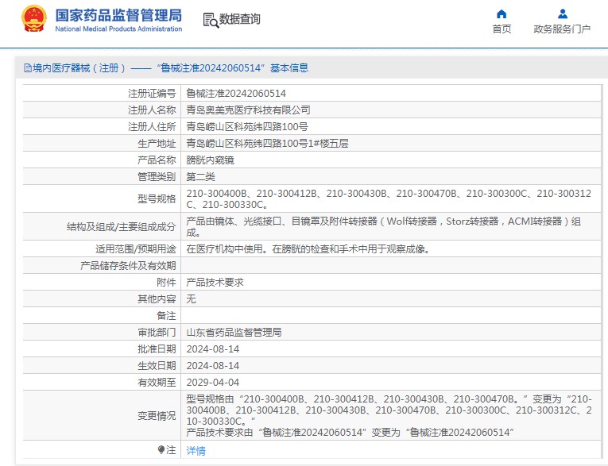Image resolution: width=608 pixels, height=466 pixels.
Task: Click the 变更情况 row label
Action: pyautogui.click(x=157, y=415)
